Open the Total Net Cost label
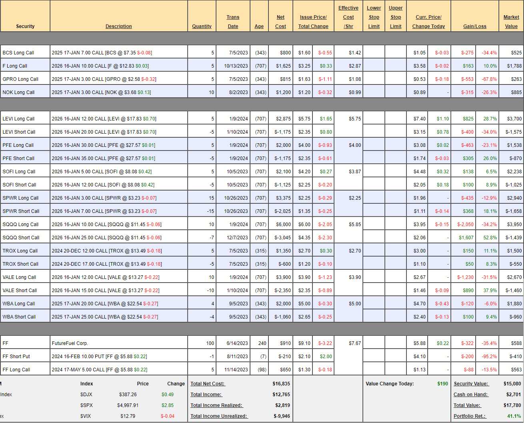 208,384
